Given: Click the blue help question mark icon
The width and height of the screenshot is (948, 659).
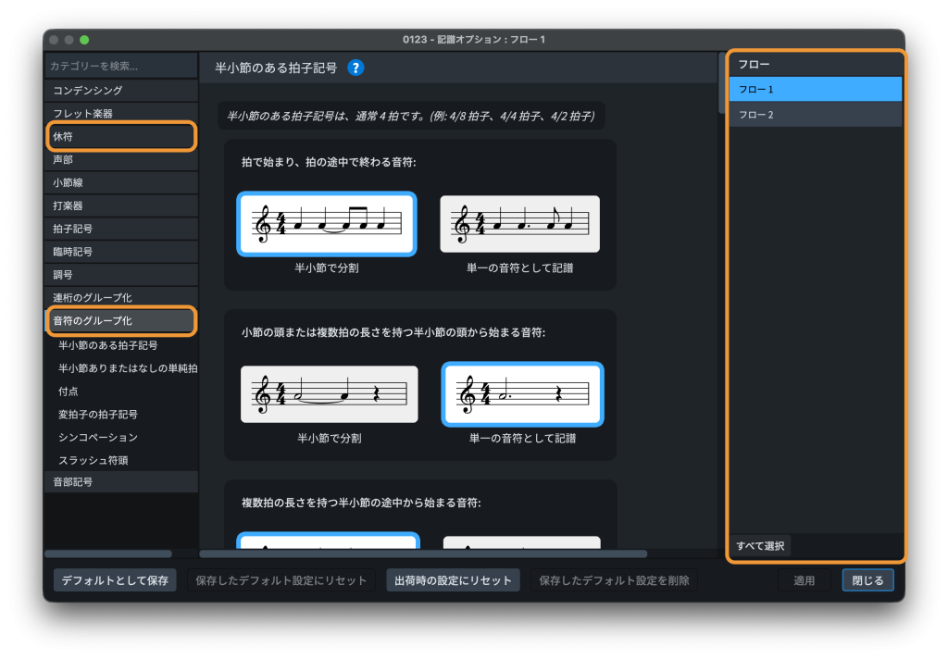Looking at the screenshot, I should (x=355, y=68).
